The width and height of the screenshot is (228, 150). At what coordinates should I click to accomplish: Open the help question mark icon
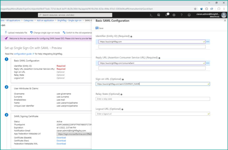pyautogui.click(x=181, y=15)
